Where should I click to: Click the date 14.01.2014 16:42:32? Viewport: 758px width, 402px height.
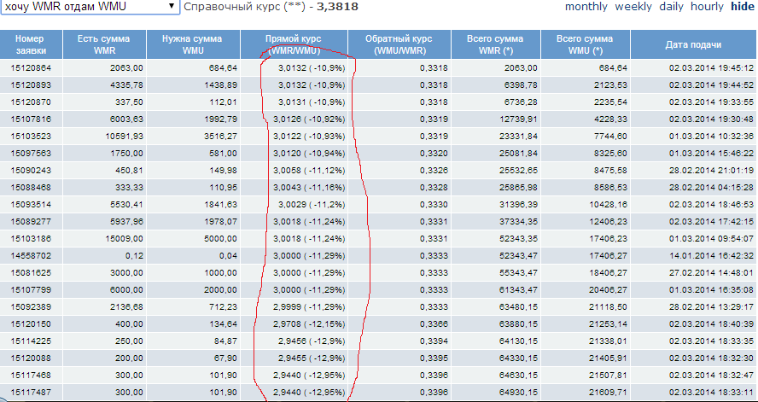click(x=712, y=255)
